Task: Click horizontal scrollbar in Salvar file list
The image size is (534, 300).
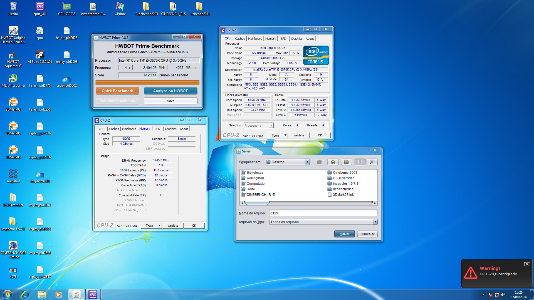Action: 308,203
